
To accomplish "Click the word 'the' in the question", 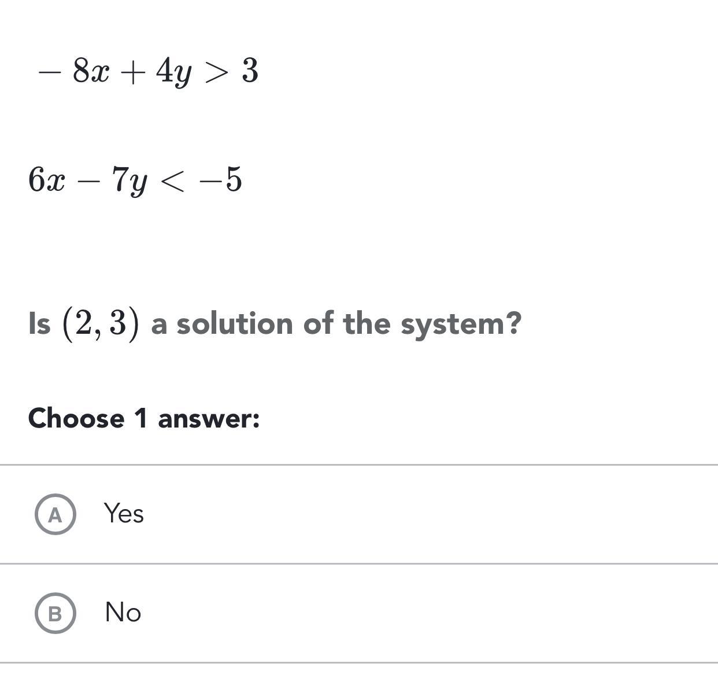I will pos(367,323).
